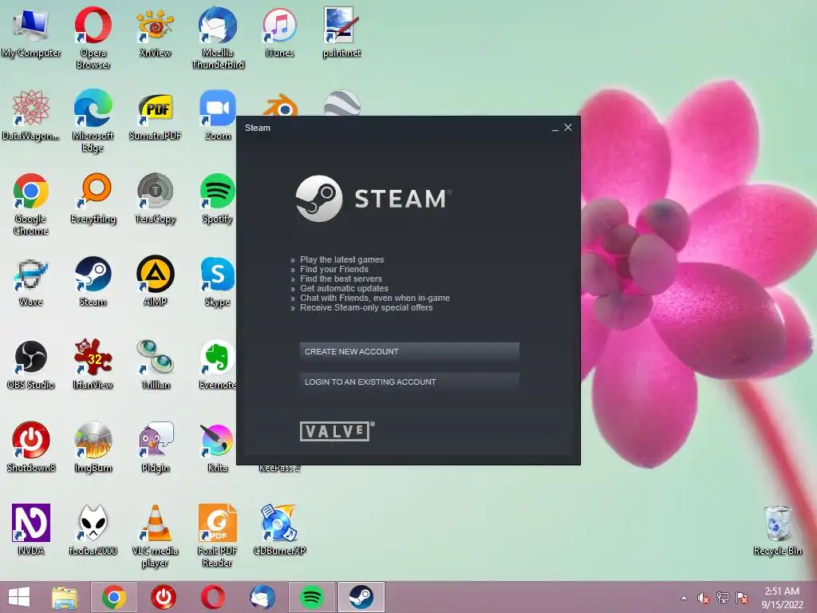Select the Shutdown8 desktop shortcut
Viewport: 817px width, 613px height.
click(31, 447)
